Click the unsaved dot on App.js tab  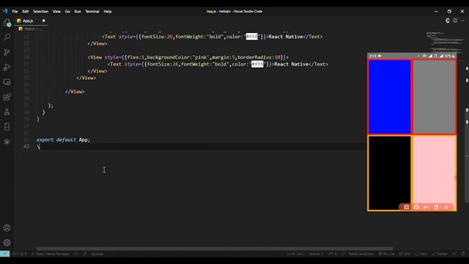coord(44,21)
